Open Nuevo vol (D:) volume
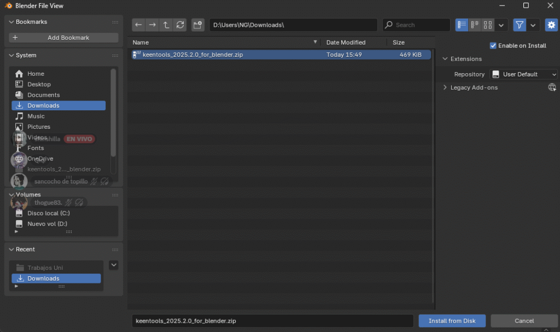 point(63,224)
